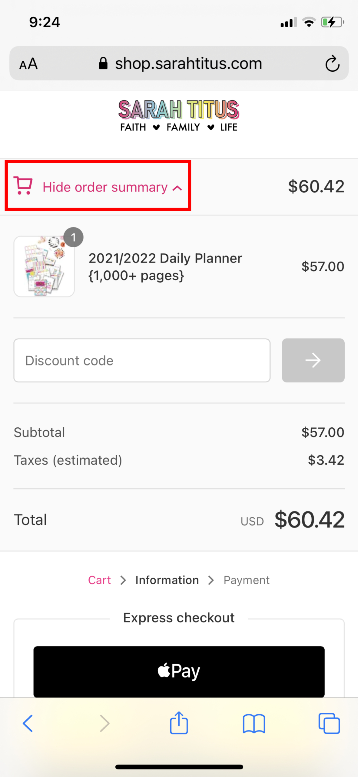358x777 pixels.
Task: Tap inside the Discount code field
Action: point(141,360)
